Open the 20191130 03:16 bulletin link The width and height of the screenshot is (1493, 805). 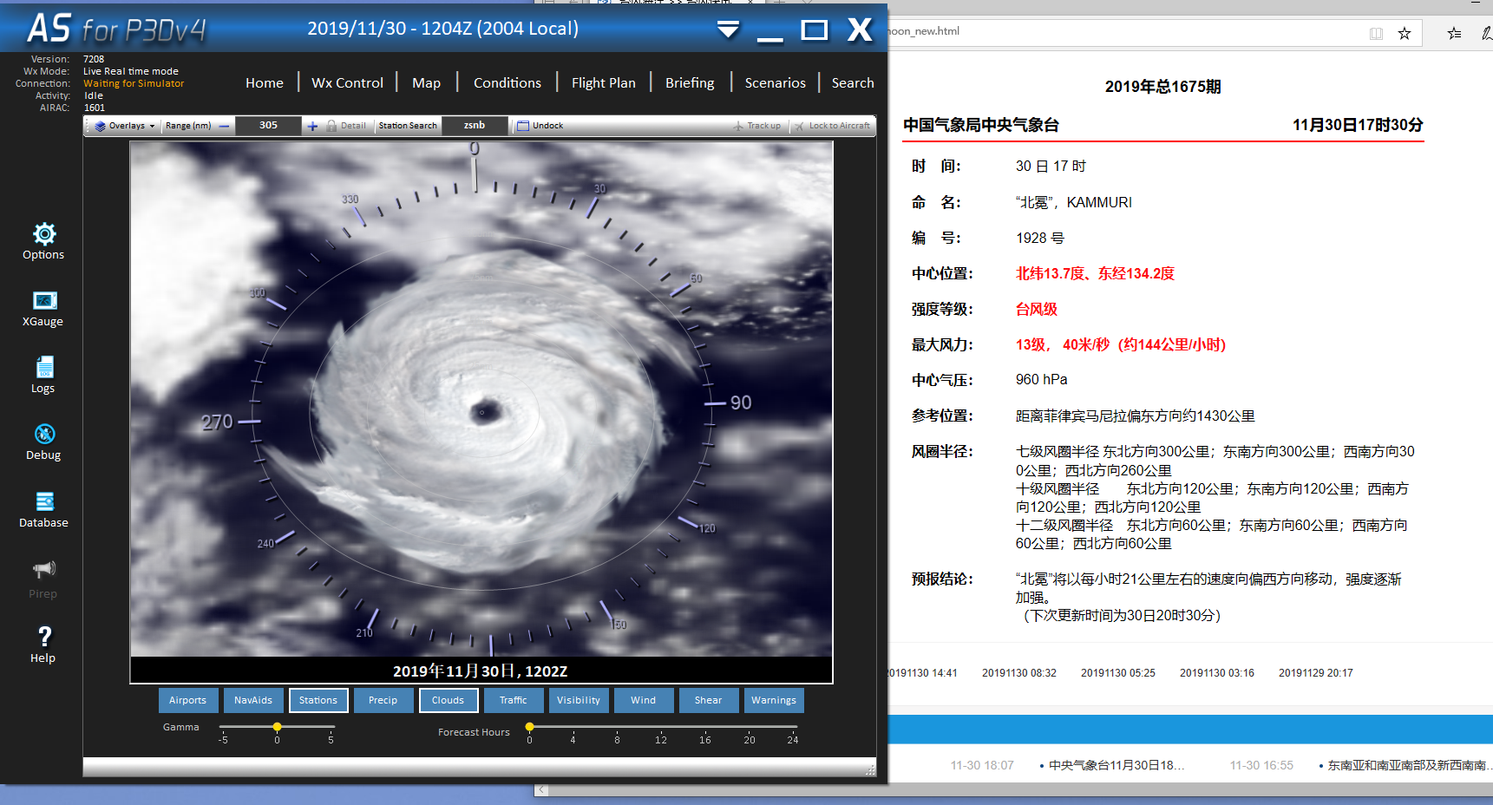point(1217,673)
